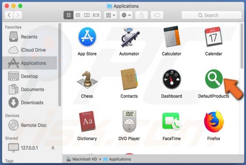Select the Chess application

pyautogui.click(x=87, y=79)
